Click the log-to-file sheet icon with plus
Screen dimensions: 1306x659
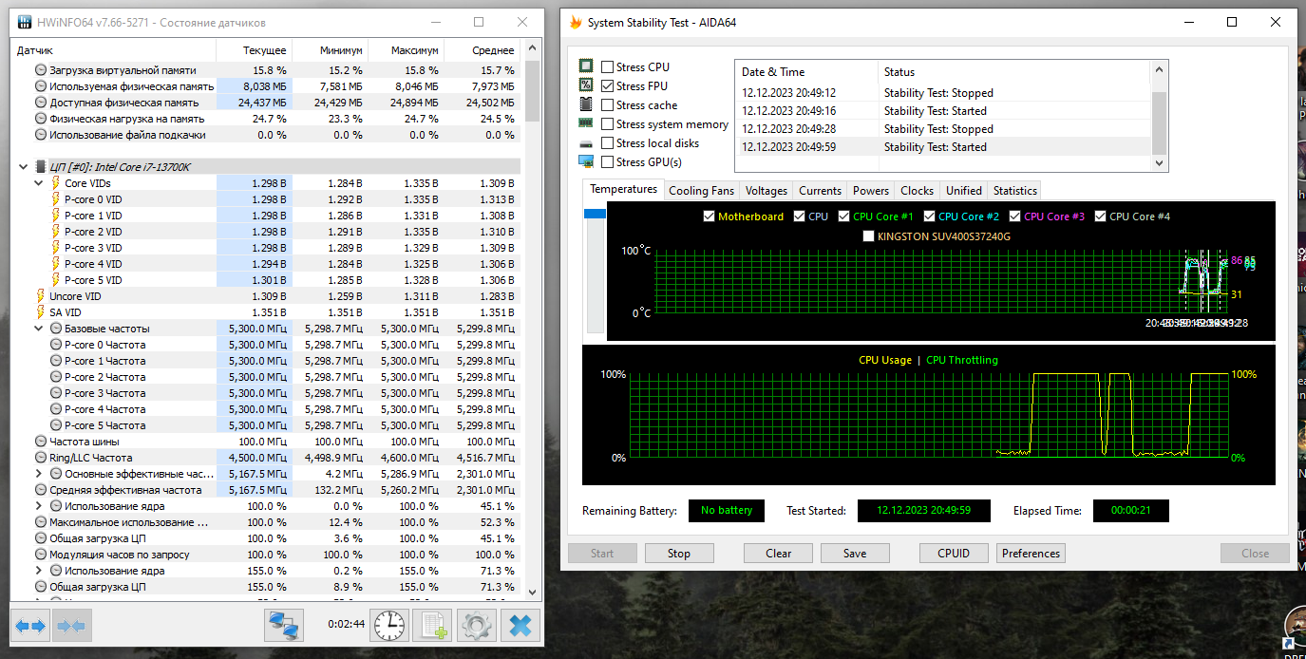pos(432,626)
